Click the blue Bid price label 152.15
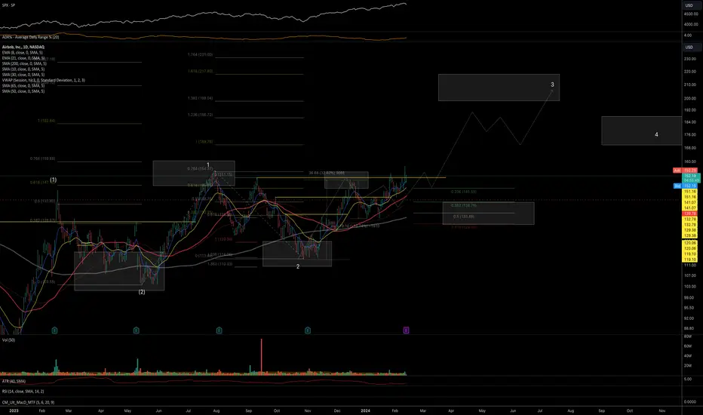Image resolution: width=703 pixels, height=415 pixels. pos(686,186)
